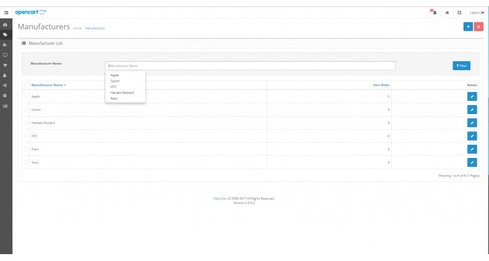The width and height of the screenshot is (489, 261).
Task: Click the Version 2.3.0.2 footer text
Action: (x=244, y=203)
